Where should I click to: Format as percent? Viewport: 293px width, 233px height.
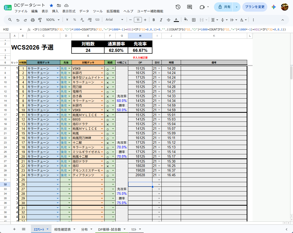coord(75,20)
